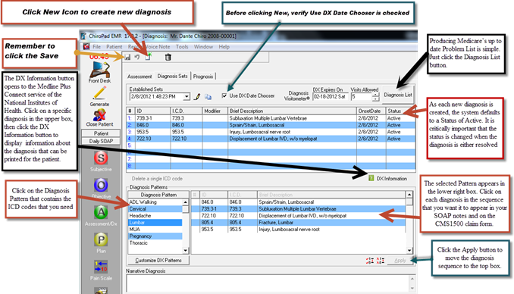This screenshot has height=294, width=514.
Task: Switch to the Diagnosis Sets tab
Action: point(172,76)
